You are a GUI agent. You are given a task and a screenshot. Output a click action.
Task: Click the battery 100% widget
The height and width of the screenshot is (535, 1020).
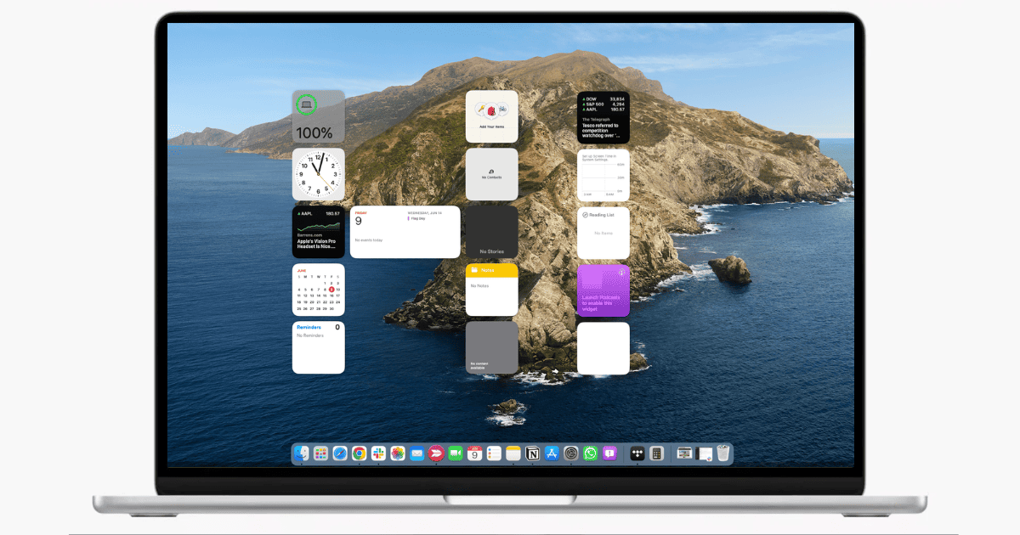point(319,116)
